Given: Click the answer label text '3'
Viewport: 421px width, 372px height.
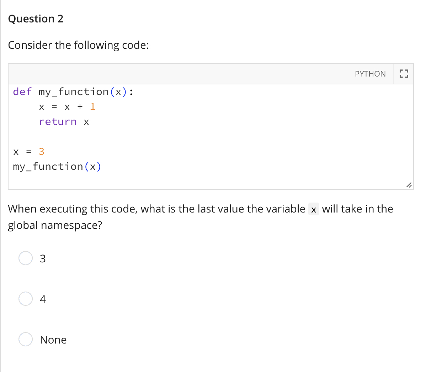Looking at the screenshot, I should point(43,258).
